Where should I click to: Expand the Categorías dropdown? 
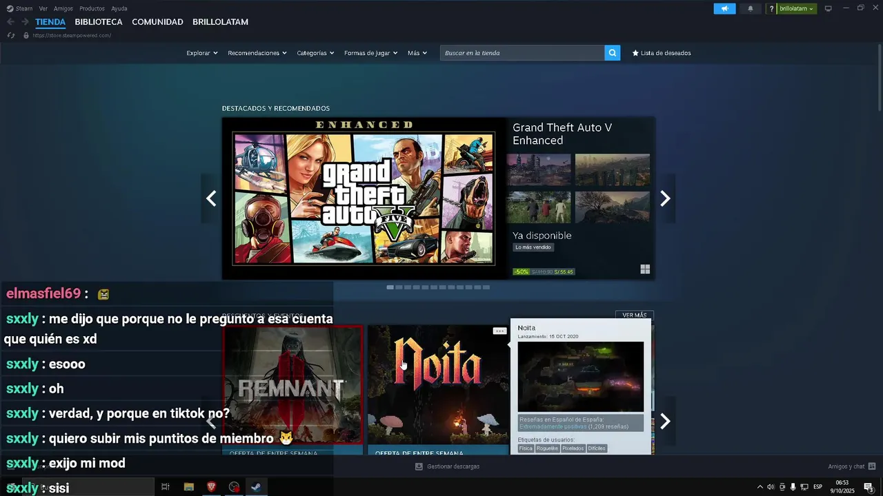click(x=315, y=53)
